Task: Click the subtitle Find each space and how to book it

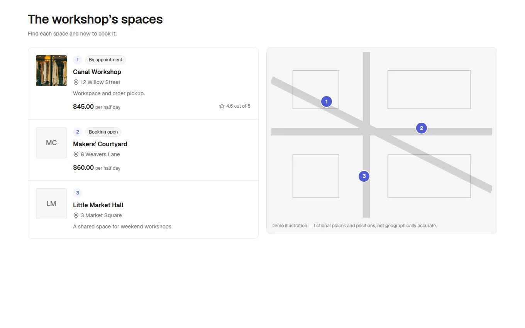Action: click(x=72, y=34)
